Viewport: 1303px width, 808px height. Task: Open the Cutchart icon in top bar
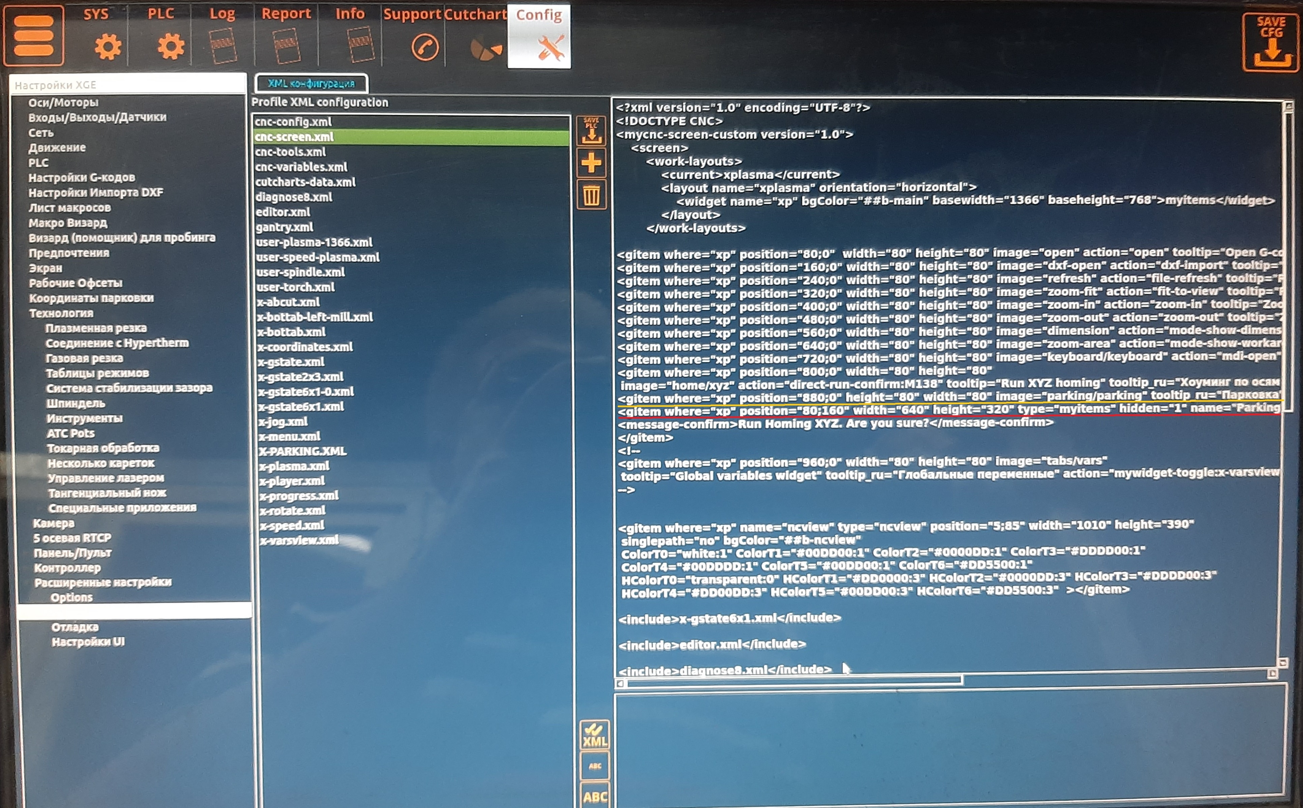click(x=485, y=49)
